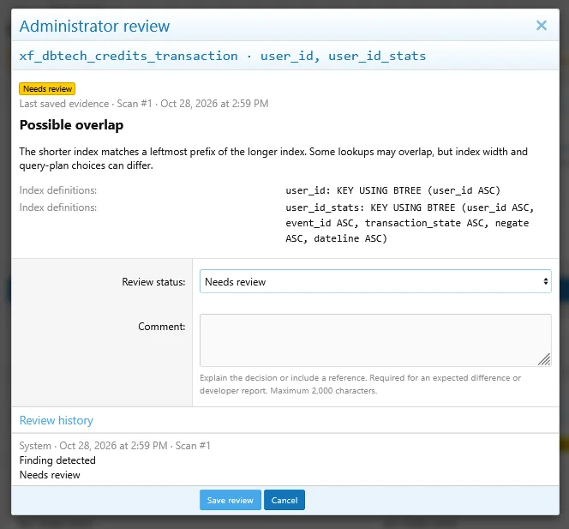This screenshot has width=569, height=529.
Task: Cancel the review dialog
Action: [x=284, y=500]
